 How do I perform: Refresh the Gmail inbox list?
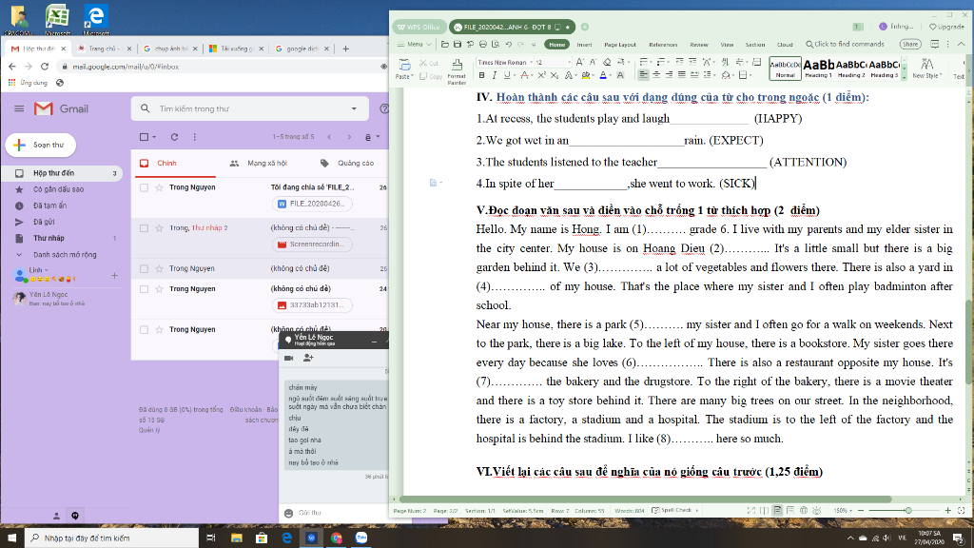tap(175, 137)
